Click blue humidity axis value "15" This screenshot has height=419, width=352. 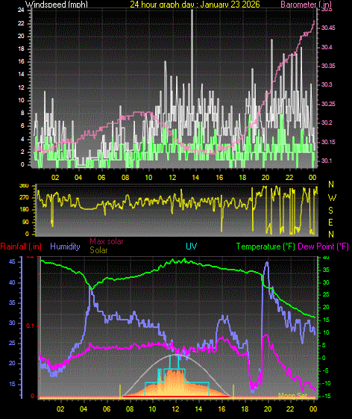[x=12, y=384]
